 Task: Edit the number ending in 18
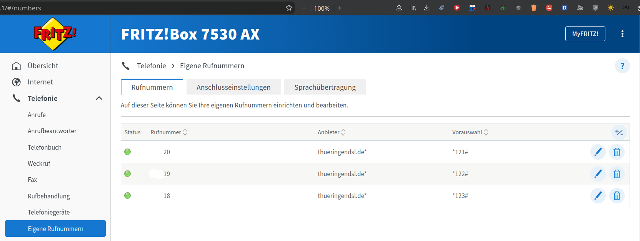(x=598, y=196)
